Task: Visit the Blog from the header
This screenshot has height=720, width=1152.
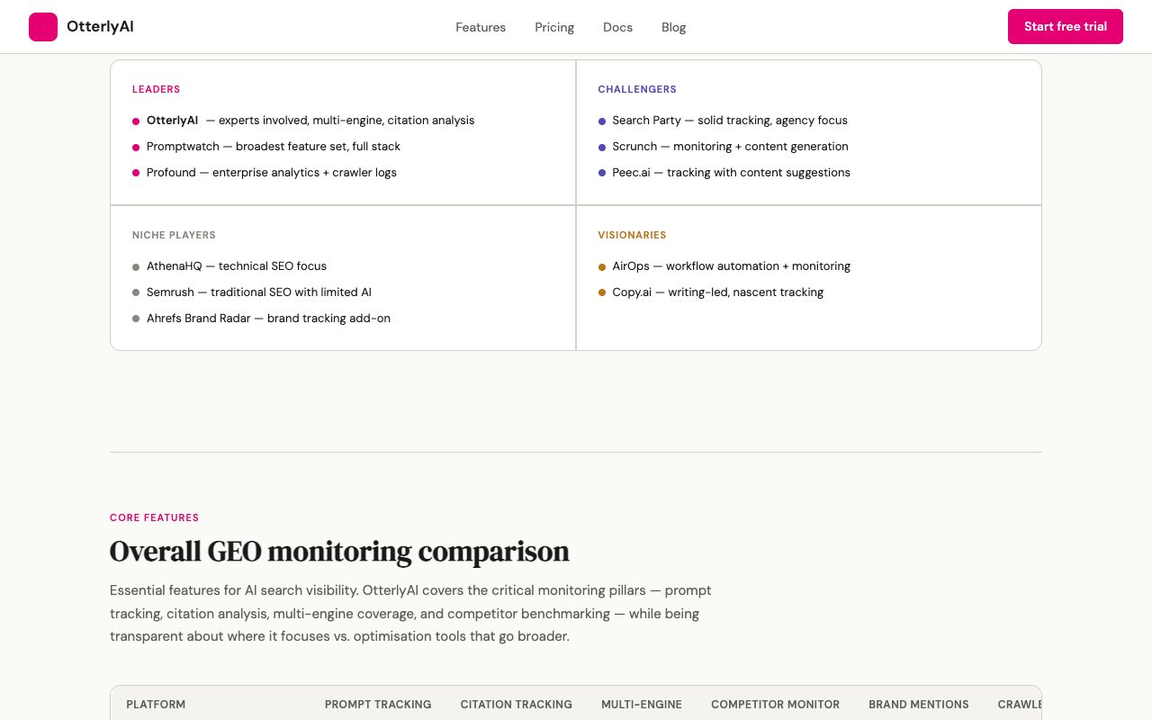Action: (674, 27)
